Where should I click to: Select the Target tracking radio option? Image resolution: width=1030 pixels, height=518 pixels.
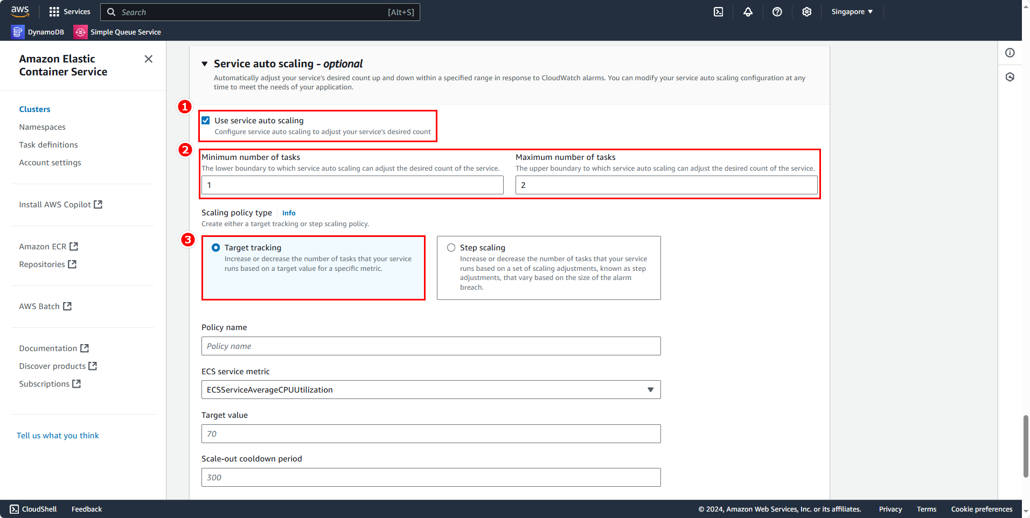pyautogui.click(x=216, y=248)
